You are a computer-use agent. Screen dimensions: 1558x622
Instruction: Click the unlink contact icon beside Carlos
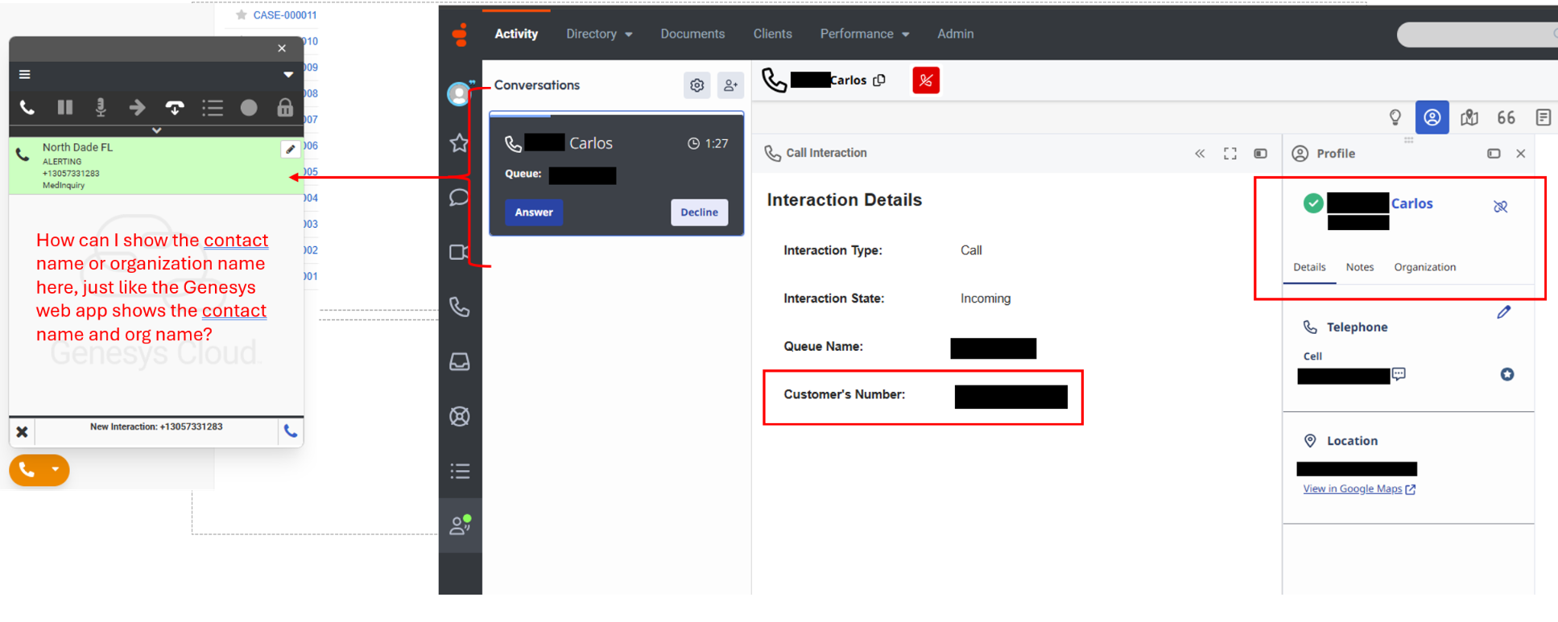pos(1501,207)
